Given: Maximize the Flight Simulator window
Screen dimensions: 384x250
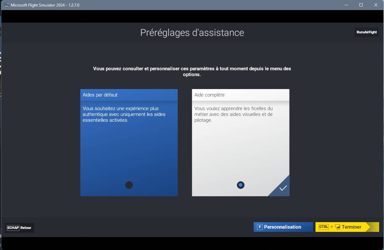Looking at the screenshot, I should pos(361,5).
